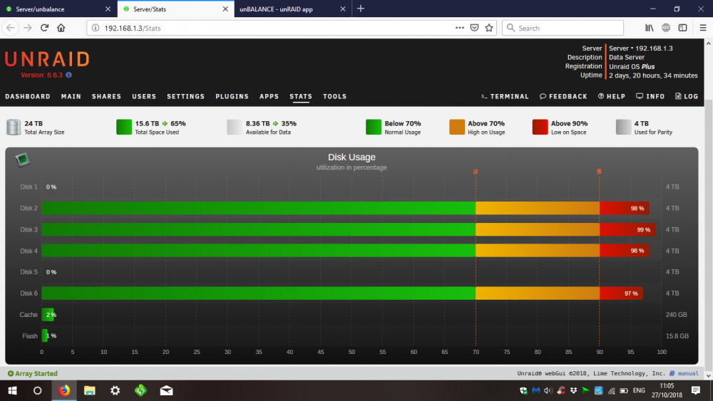Click the Firefox Search box
Viewport: 713px width, 401px height.
pyautogui.click(x=563, y=28)
